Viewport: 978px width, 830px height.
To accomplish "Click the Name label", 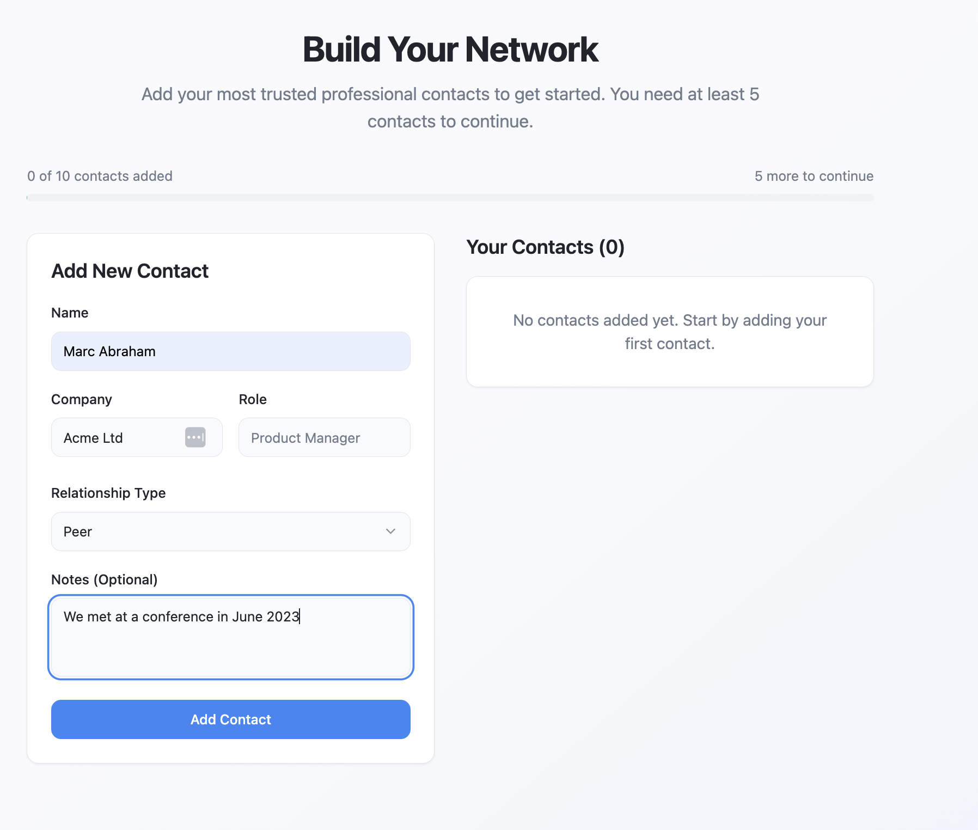I will [70, 313].
